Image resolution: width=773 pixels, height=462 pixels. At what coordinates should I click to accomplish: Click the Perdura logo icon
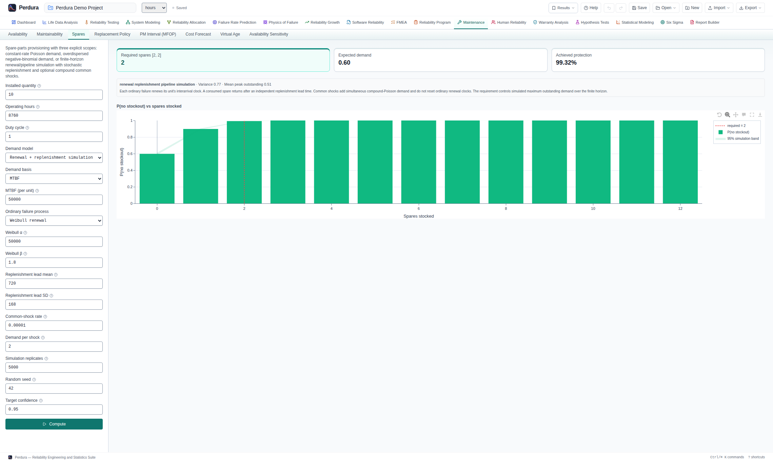(x=12, y=8)
